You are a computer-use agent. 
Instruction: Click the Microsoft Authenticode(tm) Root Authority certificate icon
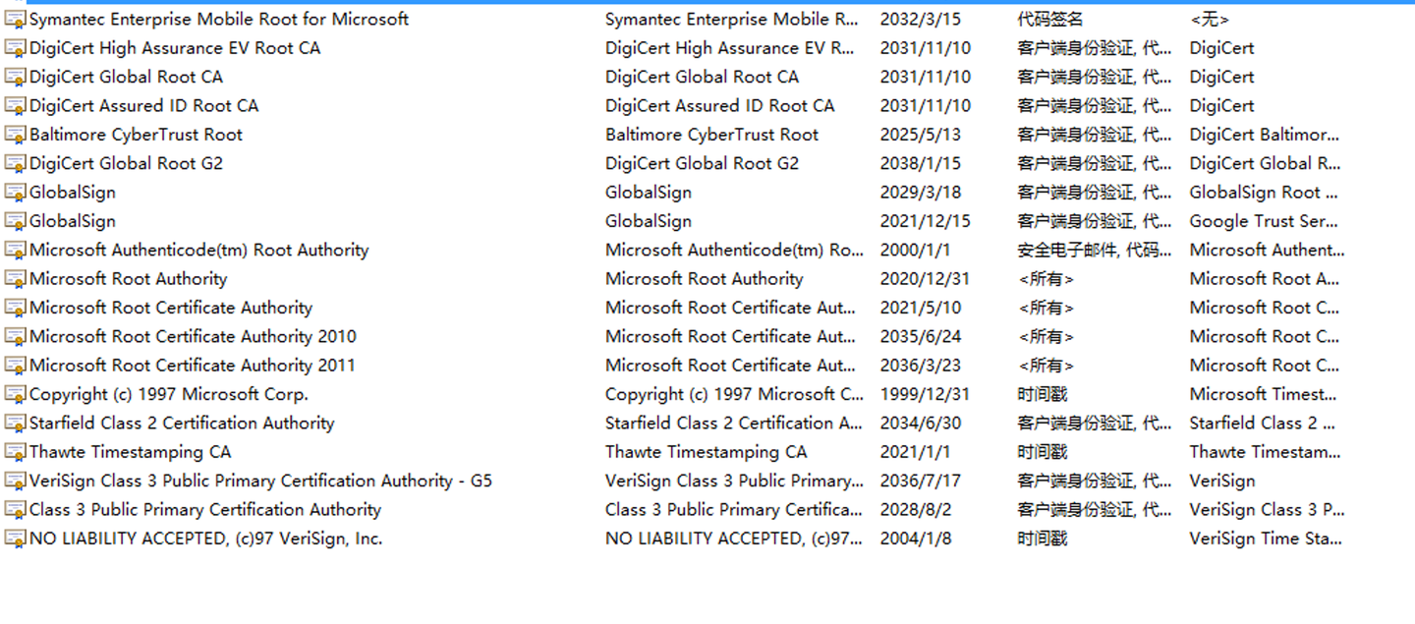(x=15, y=250)
